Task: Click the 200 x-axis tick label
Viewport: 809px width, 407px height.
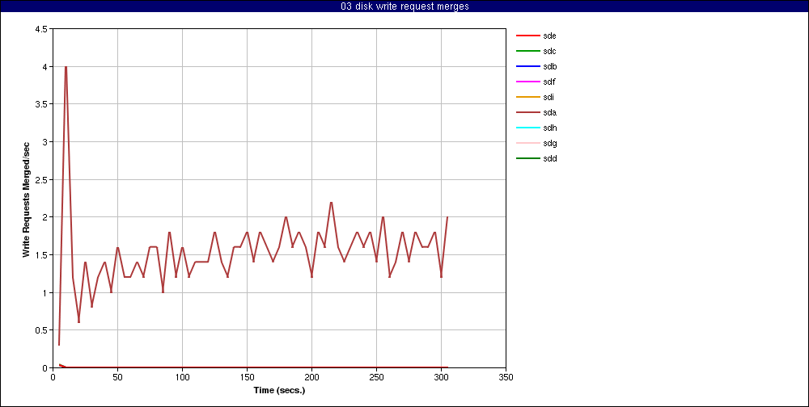Action: (x=311, y=377)
